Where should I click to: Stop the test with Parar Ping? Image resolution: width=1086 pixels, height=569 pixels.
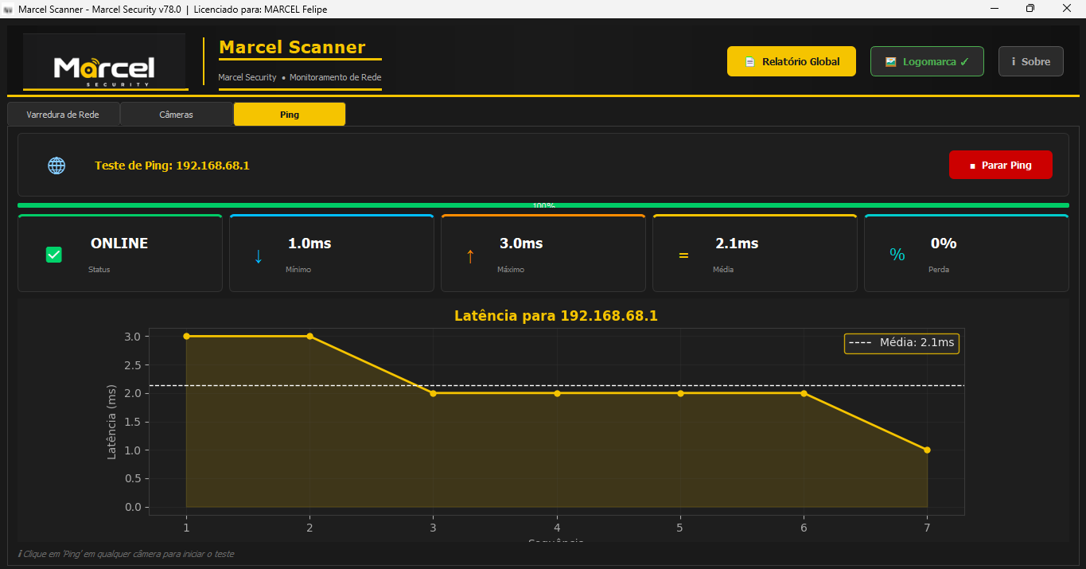click(x=1000, y=166)
